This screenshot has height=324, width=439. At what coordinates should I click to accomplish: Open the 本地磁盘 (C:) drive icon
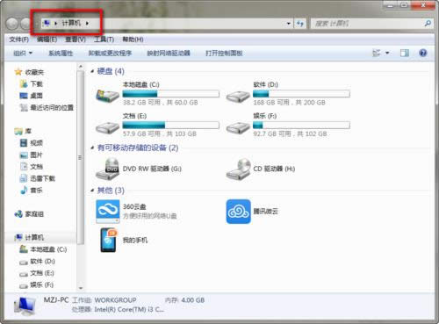[107, 96]
